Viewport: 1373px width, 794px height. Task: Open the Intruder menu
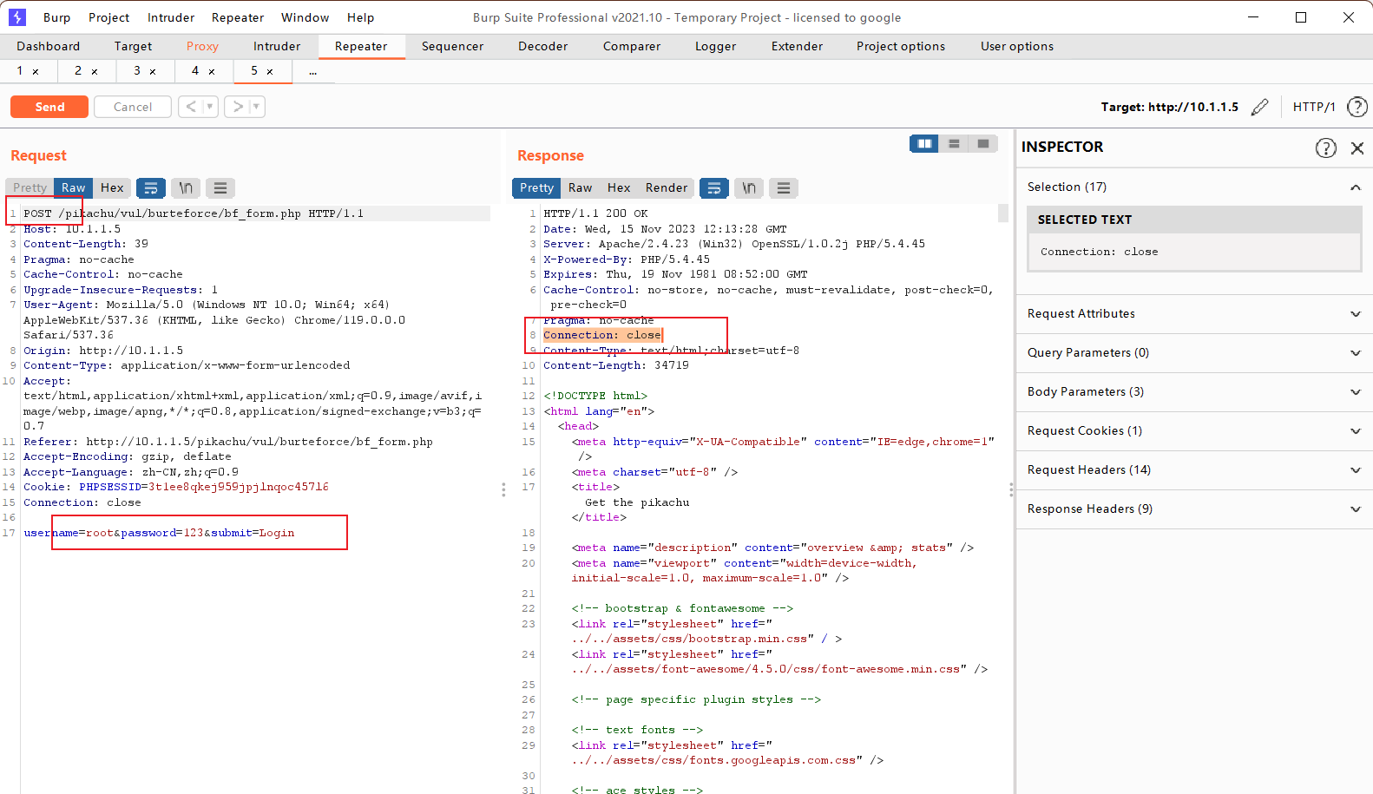pos(171,17)
